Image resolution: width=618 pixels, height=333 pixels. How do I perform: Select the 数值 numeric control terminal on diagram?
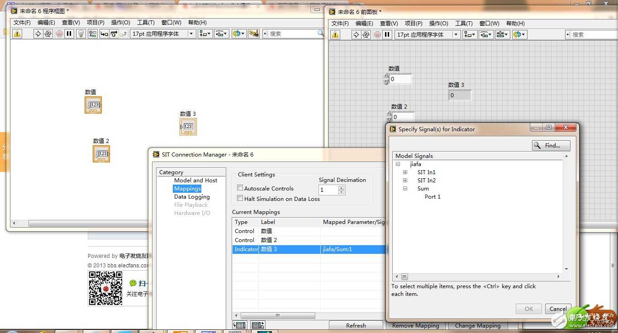[x=93, y=105]
